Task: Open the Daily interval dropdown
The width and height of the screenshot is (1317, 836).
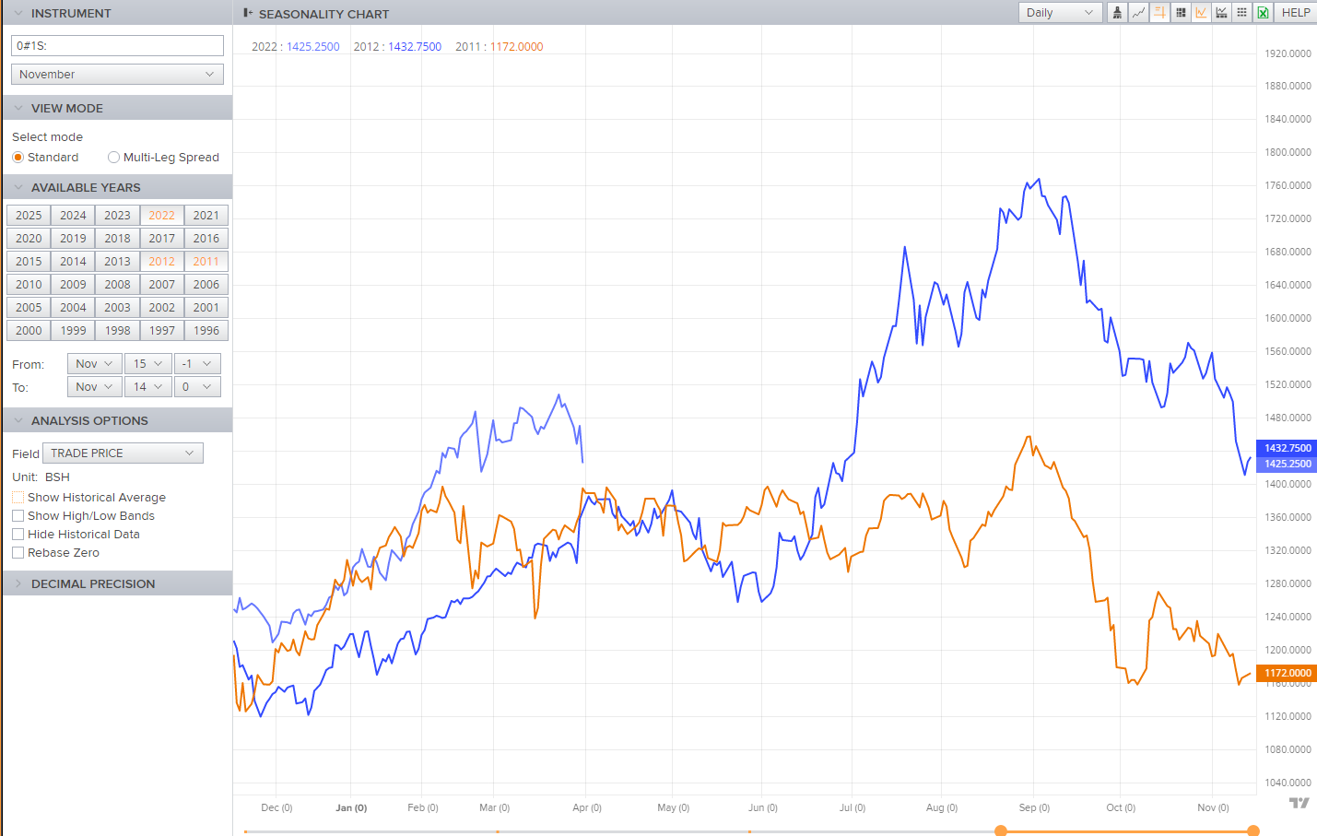Action: tap(1060, 13)
